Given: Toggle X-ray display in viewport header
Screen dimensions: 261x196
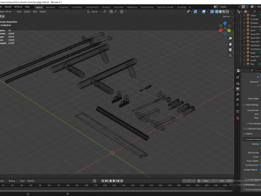Looking at the screenshot, I should (x=212, y=11).
